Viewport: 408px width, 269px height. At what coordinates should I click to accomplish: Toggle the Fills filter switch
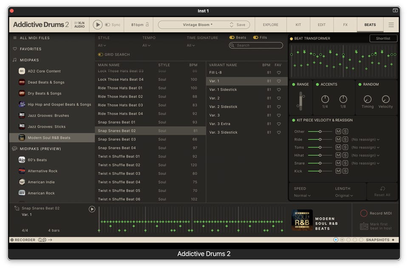[x=255, y=37]
